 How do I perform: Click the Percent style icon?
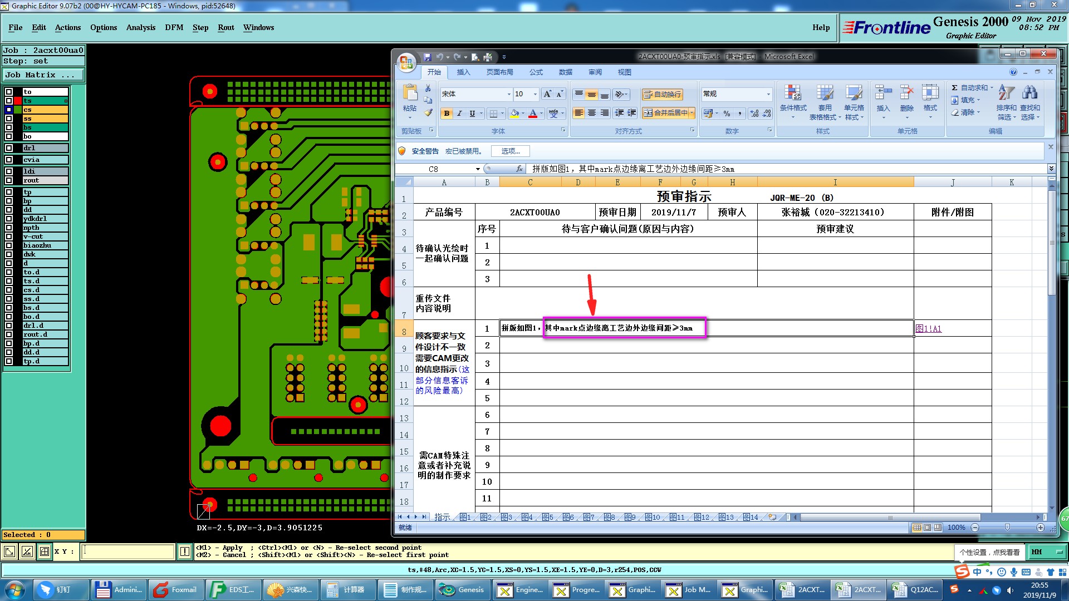pos(727,114)
